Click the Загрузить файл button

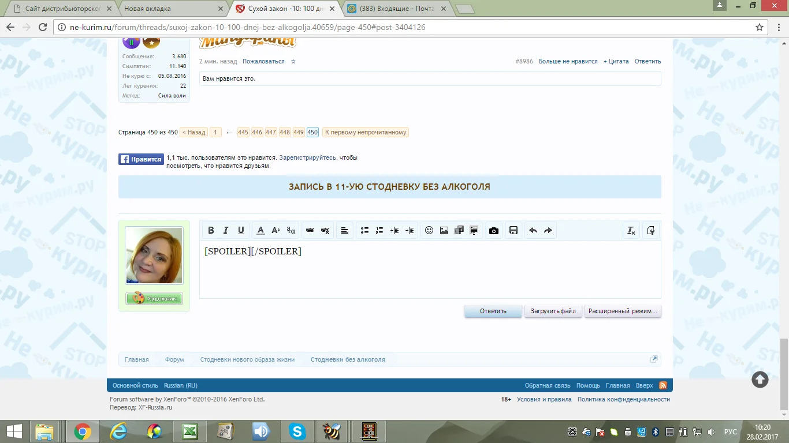point(553,311)
